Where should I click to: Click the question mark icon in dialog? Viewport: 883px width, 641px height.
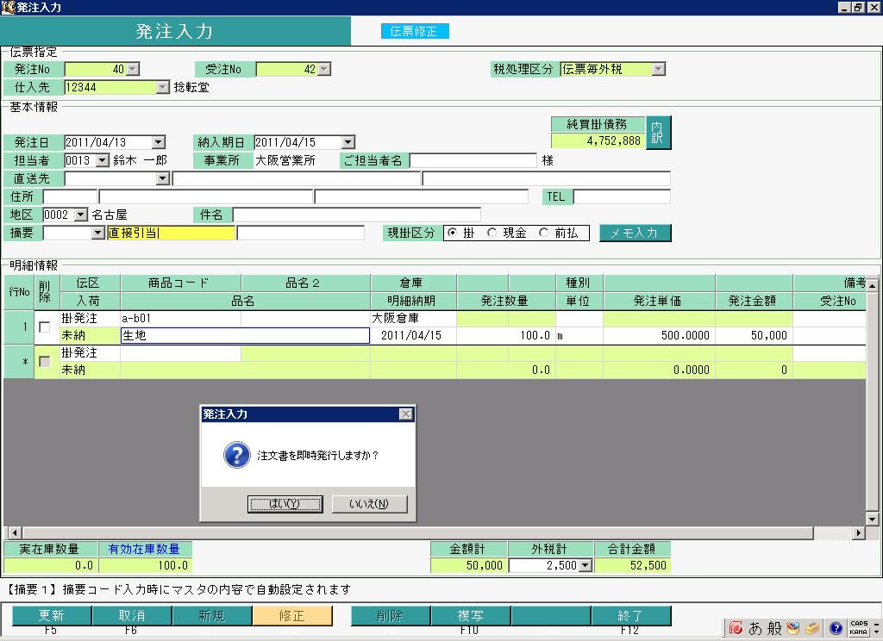pyautogui.click(x=236, y=455)
